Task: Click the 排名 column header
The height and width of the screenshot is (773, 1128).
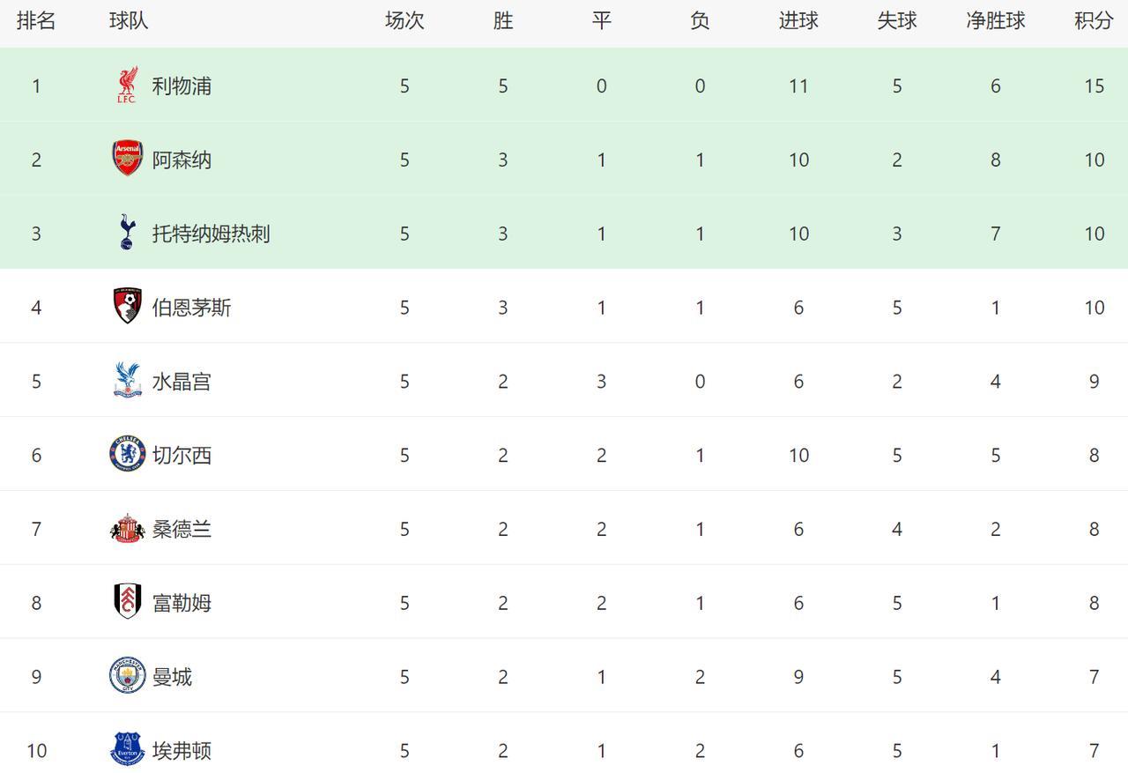Action: (x=36, y=21)
